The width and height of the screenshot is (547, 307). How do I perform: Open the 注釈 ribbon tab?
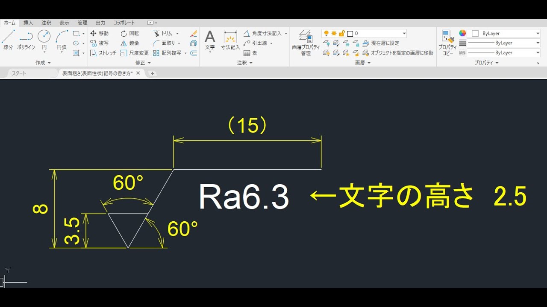coord(46,23)
